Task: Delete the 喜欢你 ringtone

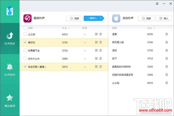Action: tap(100, 42)
